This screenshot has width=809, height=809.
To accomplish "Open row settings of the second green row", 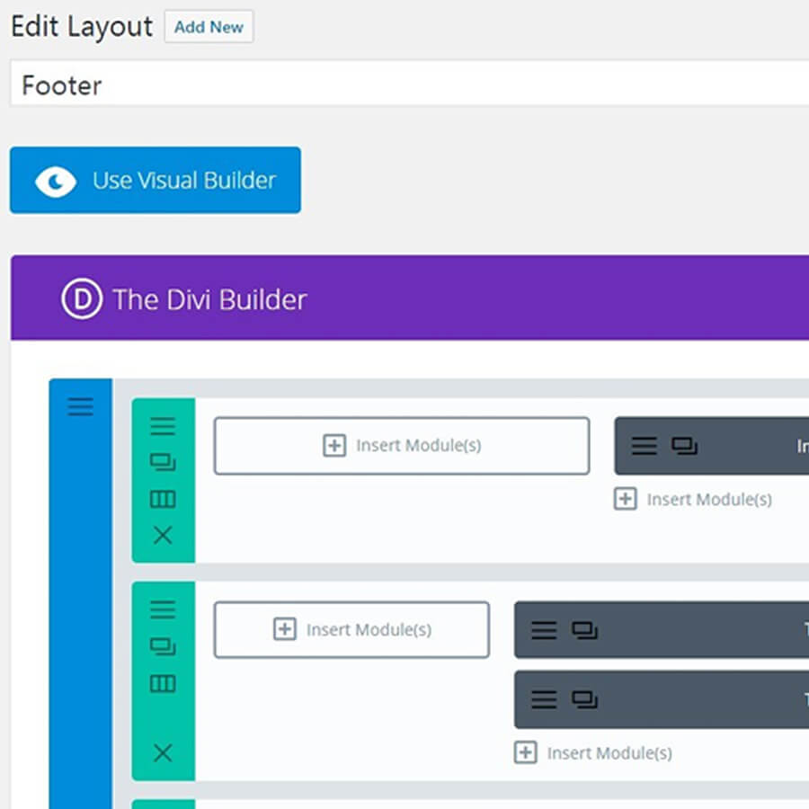I will point(163,609).
